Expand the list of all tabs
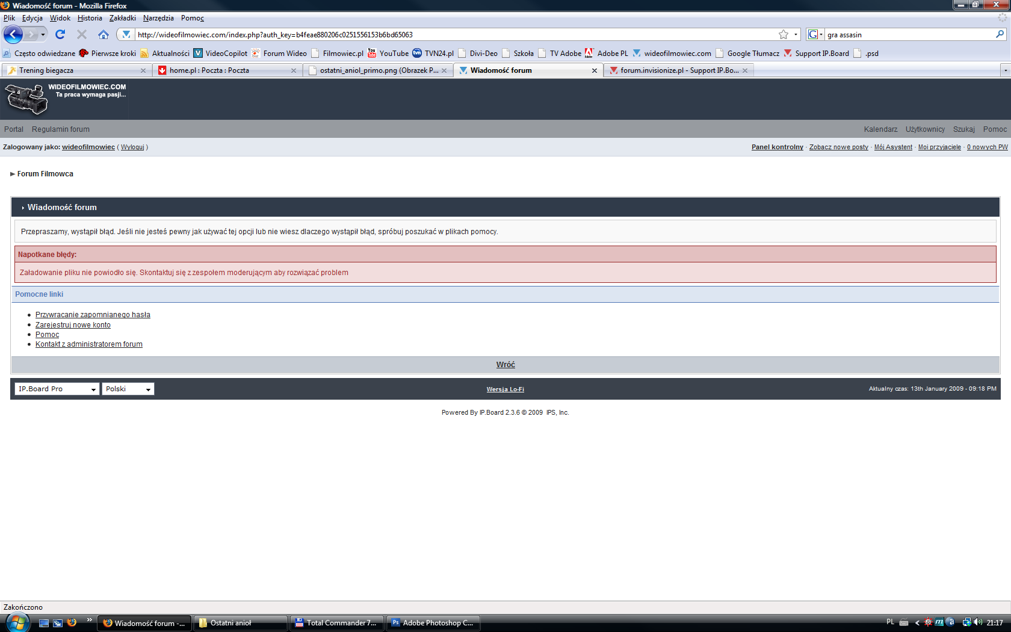This screenshot has height=632, width=1011. [x=1005, y=70]
